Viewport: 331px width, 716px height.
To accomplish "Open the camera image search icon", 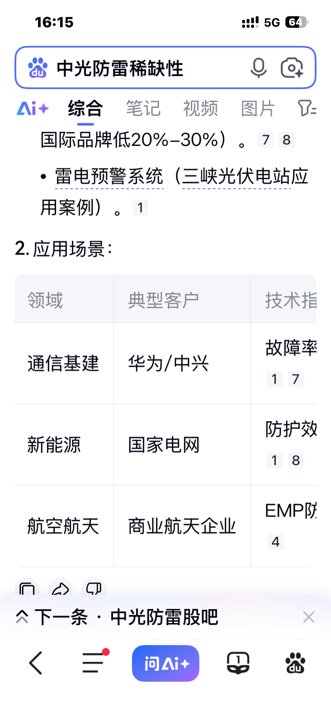I will 292,68.
